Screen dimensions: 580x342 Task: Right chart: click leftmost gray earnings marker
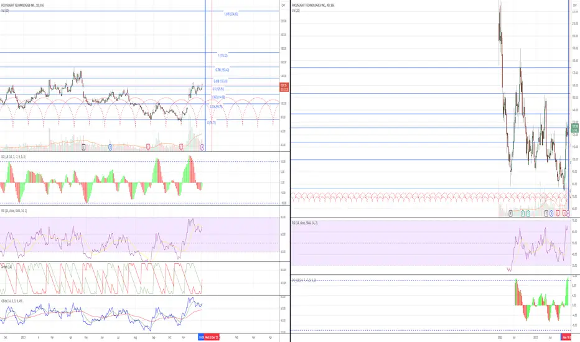point(511,213)
